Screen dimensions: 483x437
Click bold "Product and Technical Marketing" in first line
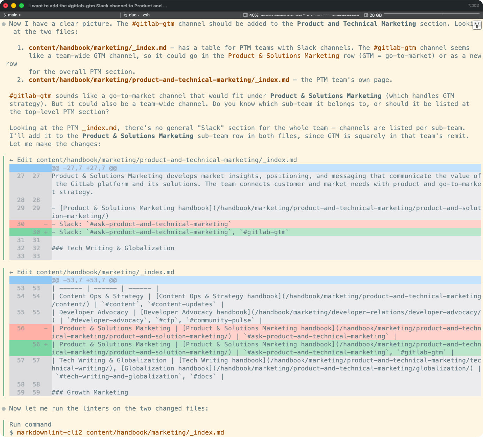click(x=356, y=24)
